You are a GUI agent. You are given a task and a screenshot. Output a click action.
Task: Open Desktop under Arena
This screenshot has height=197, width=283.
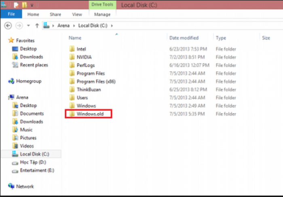[28, 106]
